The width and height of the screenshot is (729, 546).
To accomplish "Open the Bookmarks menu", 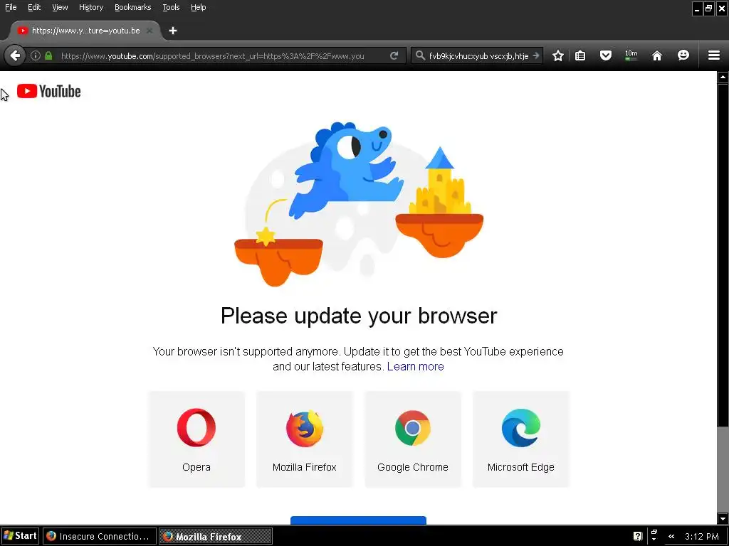I will tap(133, 7).
